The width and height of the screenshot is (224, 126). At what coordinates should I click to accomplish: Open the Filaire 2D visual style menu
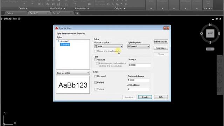click(x=16, y=19)
